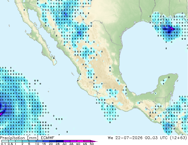The width and height of the screenshot is (188, 145).
Task: Click the 15–20 mm legend swatch
Action: coord(46,141)
